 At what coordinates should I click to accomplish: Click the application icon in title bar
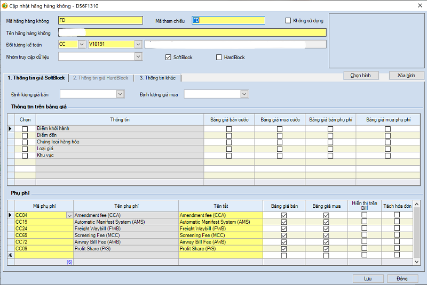pos(5,5)
